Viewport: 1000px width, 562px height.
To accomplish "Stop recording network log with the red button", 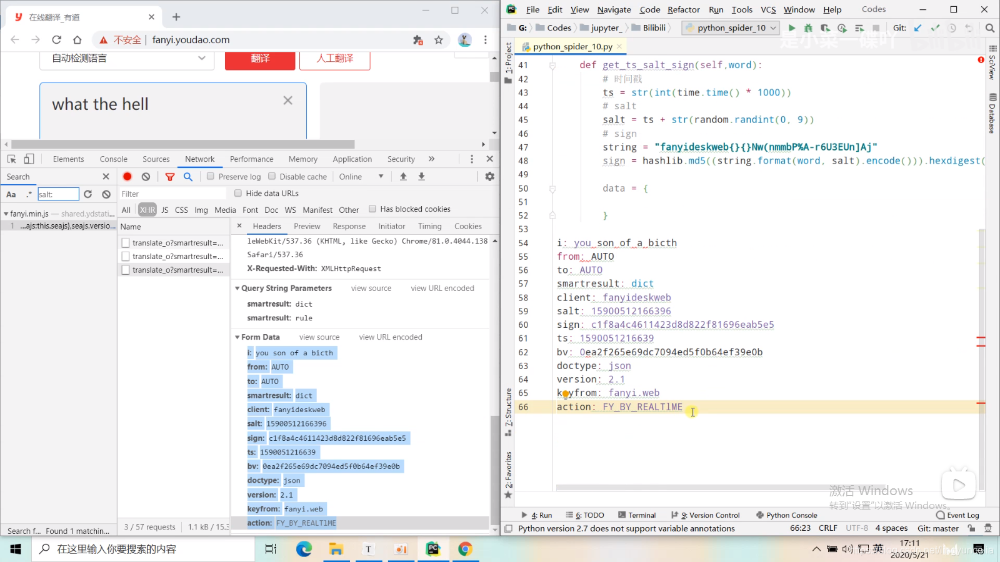I will 127,177.
